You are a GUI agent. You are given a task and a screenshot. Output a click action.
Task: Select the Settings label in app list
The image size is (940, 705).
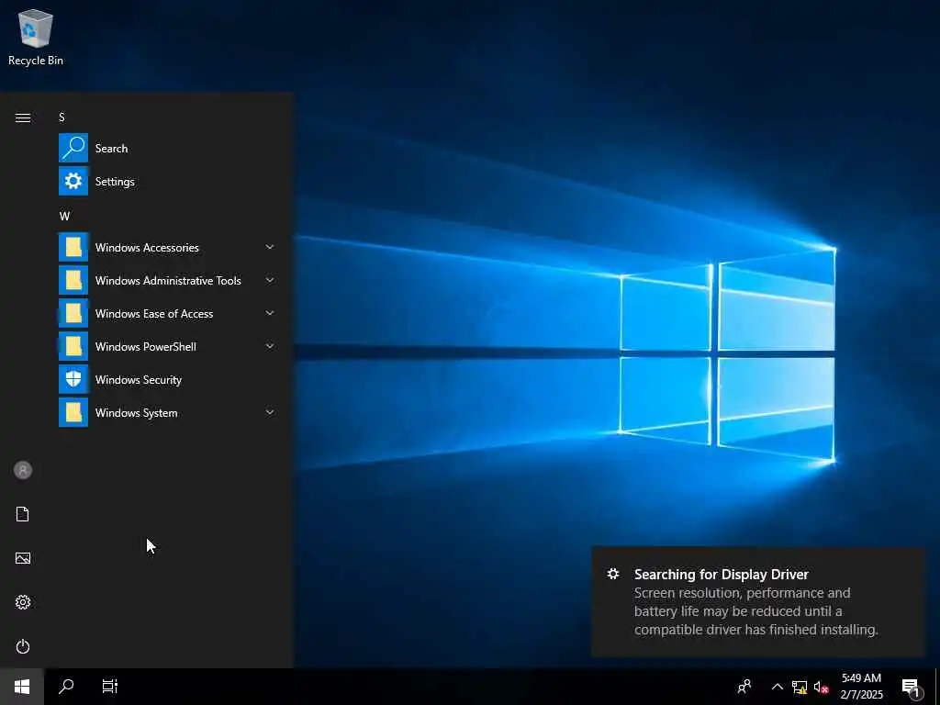click(115, 182)
